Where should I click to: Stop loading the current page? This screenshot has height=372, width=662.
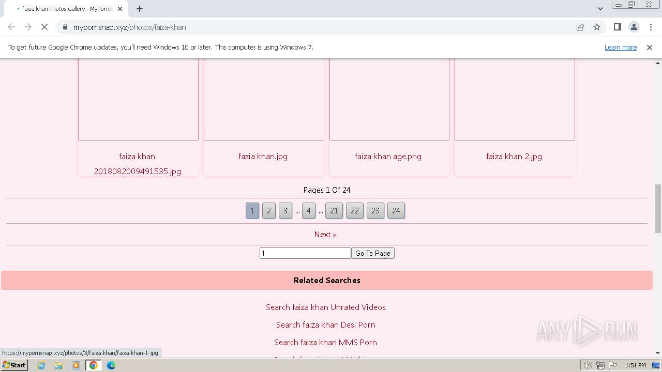pos(44,27)
